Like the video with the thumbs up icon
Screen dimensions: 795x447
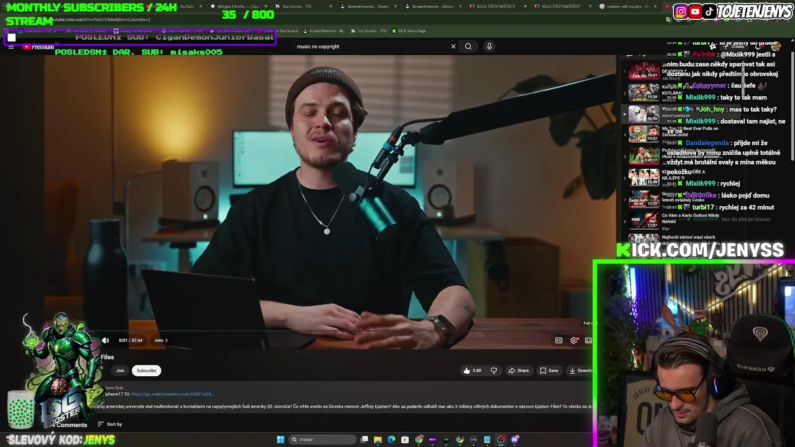click(467, 371)
